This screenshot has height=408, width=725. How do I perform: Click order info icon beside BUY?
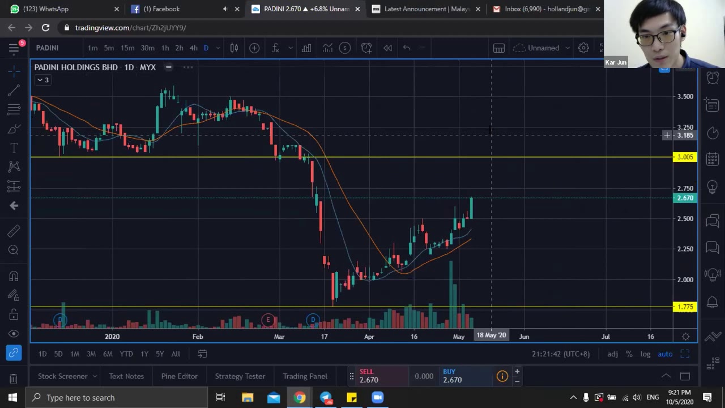pos(502,376)
